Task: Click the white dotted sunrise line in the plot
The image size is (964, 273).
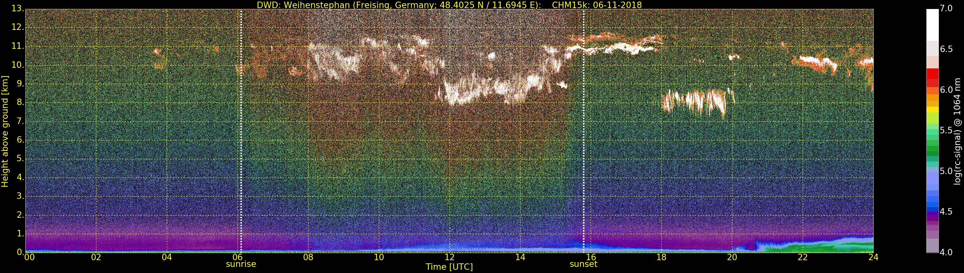Action: pos(241,131)
